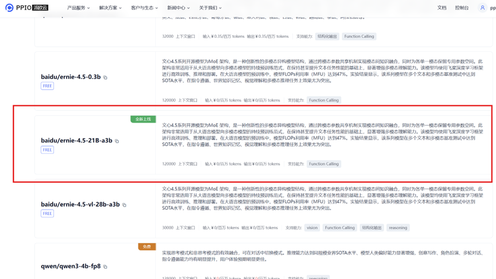Image resolution: width=496 pixels, height=279 pixels.
Task: Click FREE badge under ernie-4.5-vl-28b-a3b
Action: 47,214
